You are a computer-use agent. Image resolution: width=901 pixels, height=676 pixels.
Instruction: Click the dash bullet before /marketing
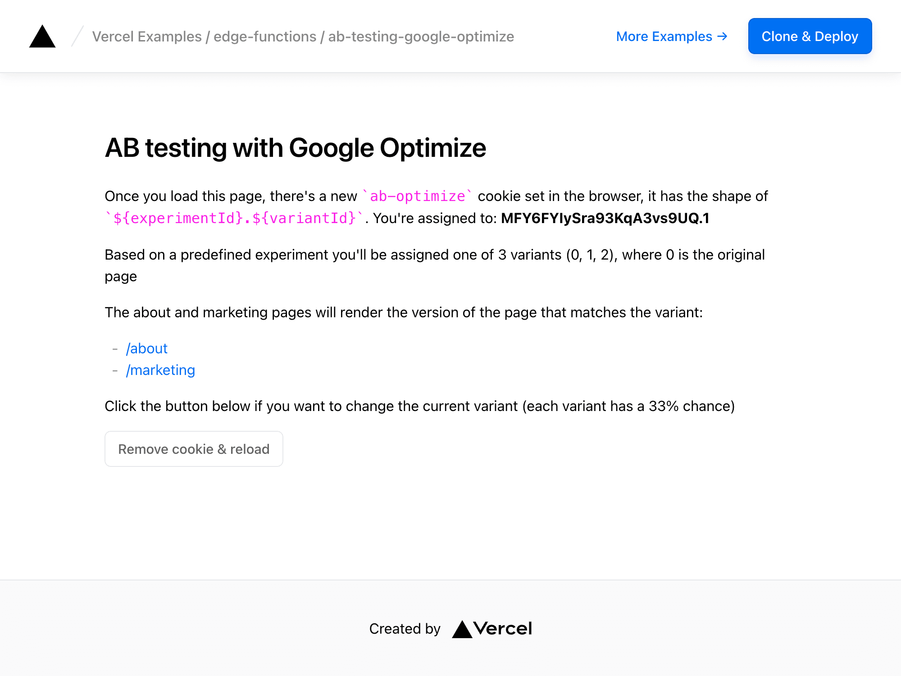point(115,370)
